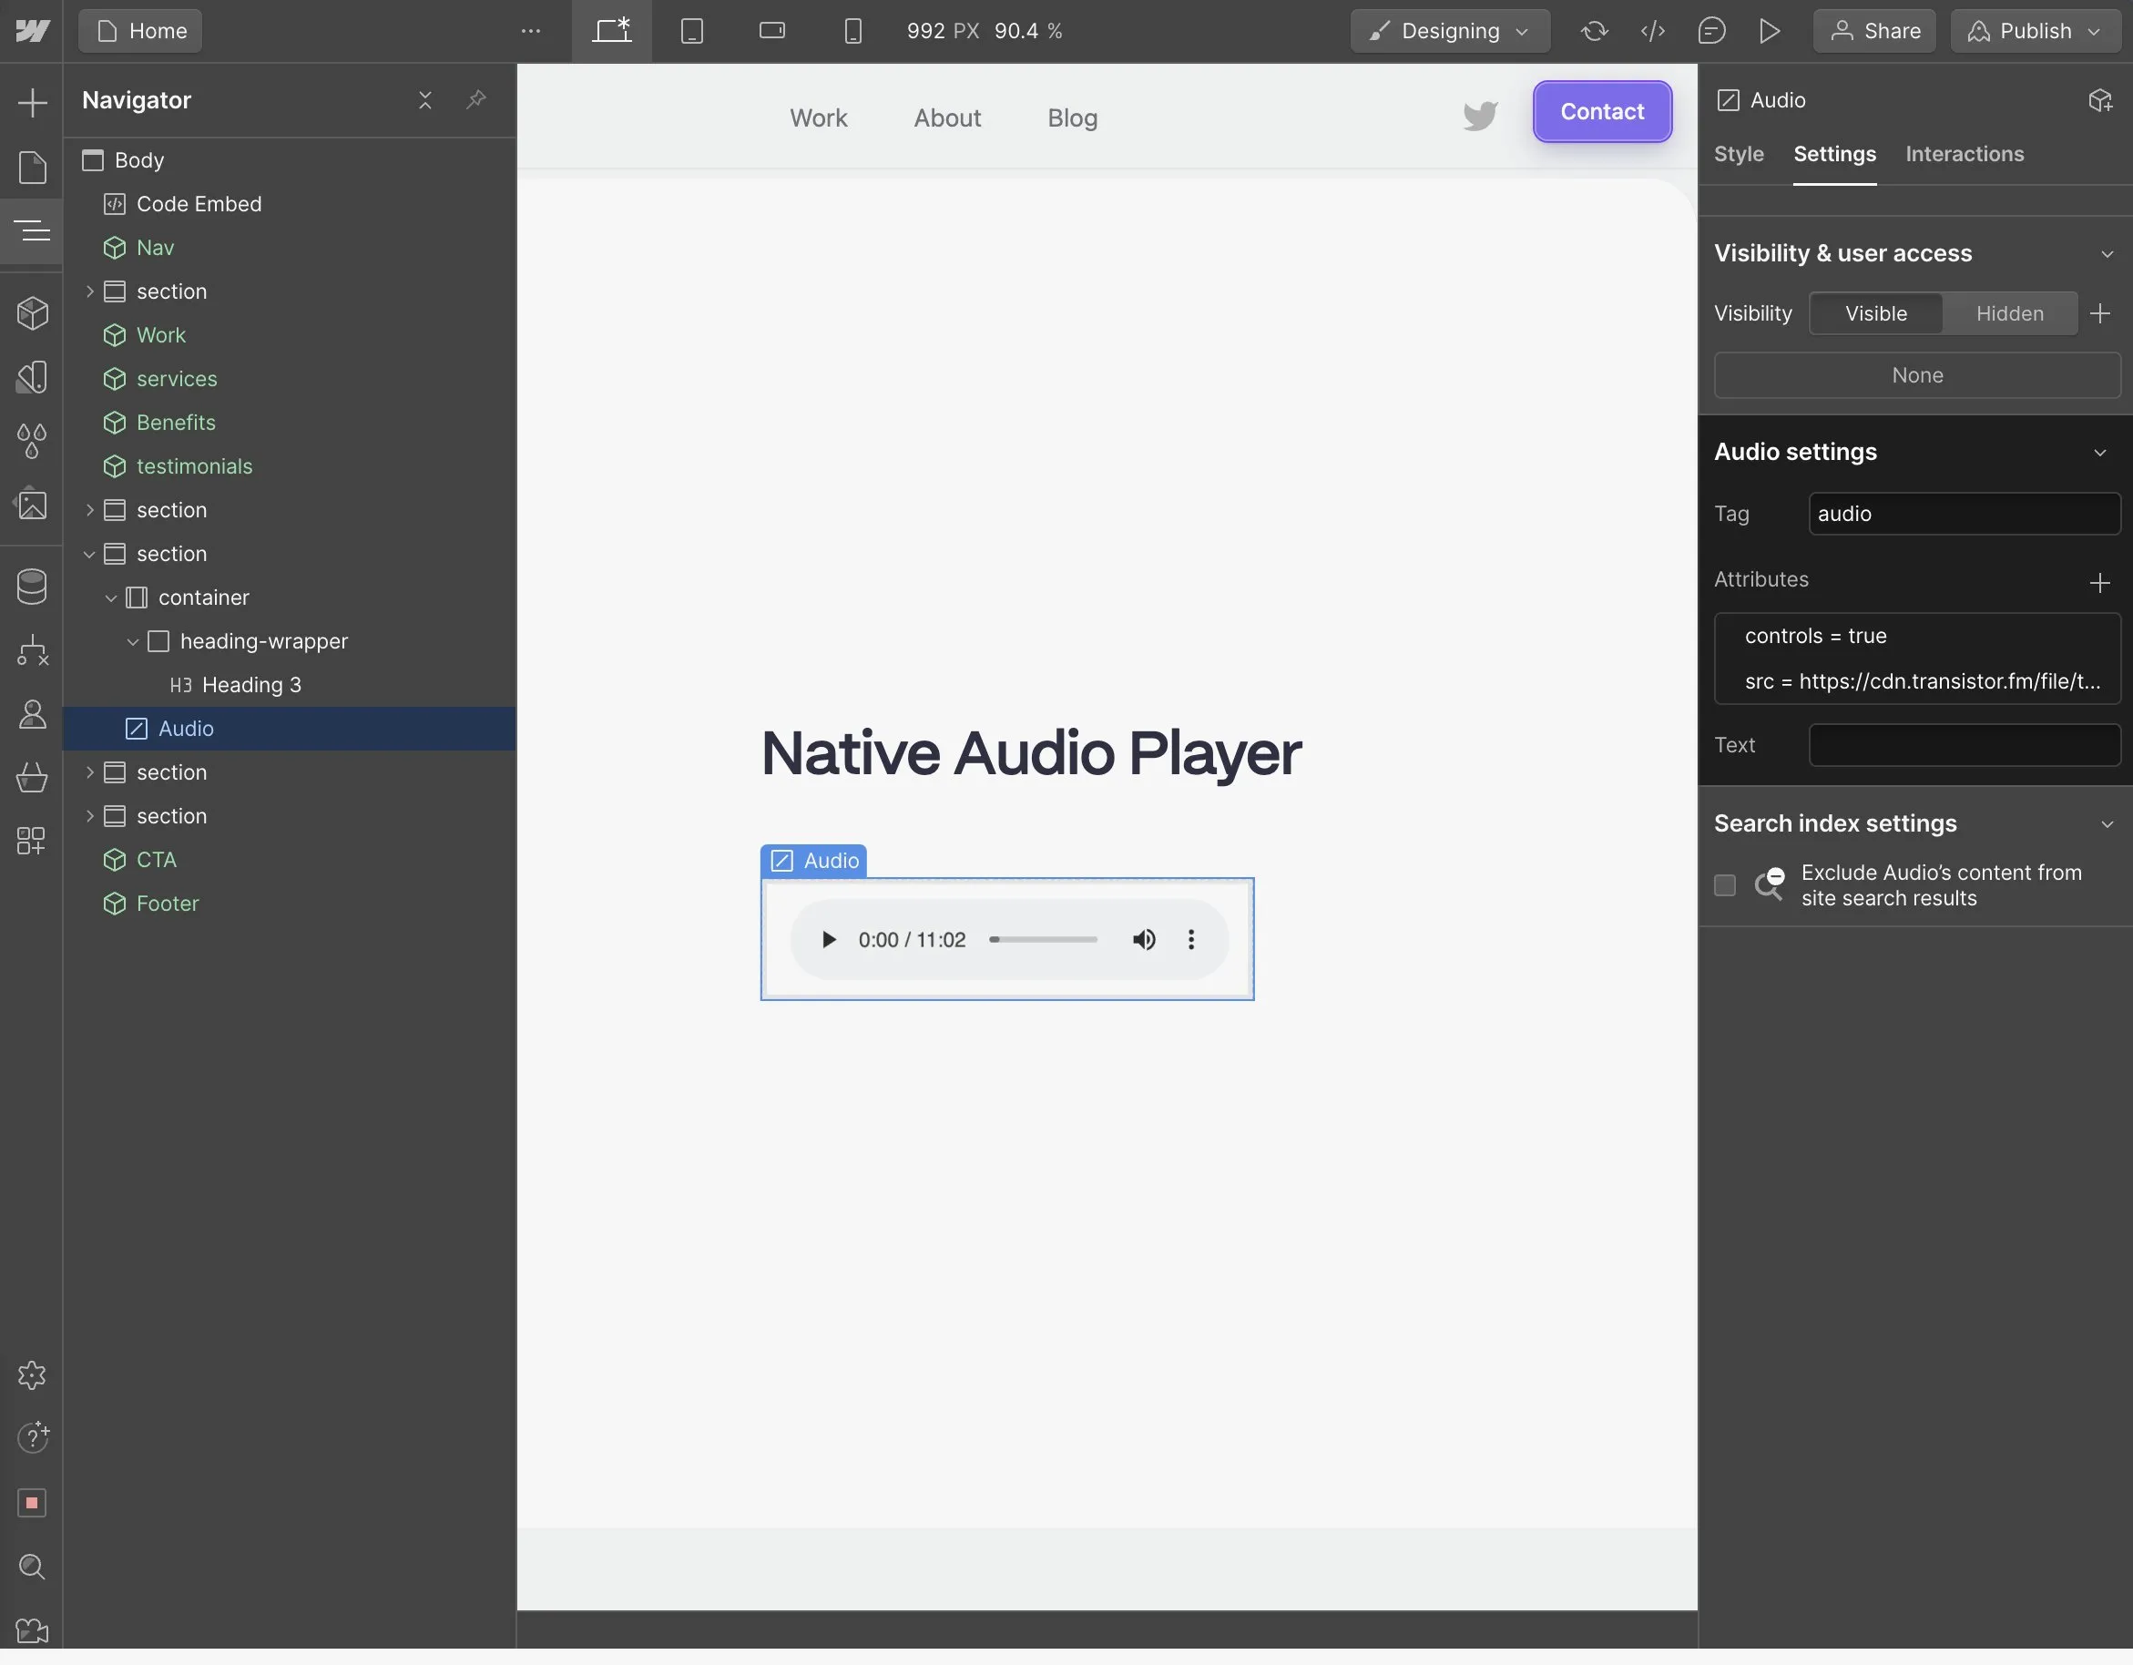
Task: Switch to the Settings tab
Action: point(1835,153)
